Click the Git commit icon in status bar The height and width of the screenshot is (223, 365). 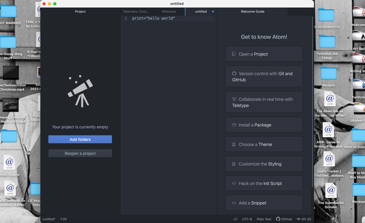coord(299,219)
